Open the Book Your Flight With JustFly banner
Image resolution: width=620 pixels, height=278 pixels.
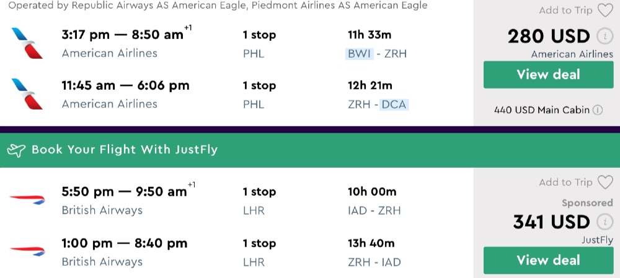[x=124, y=149]
